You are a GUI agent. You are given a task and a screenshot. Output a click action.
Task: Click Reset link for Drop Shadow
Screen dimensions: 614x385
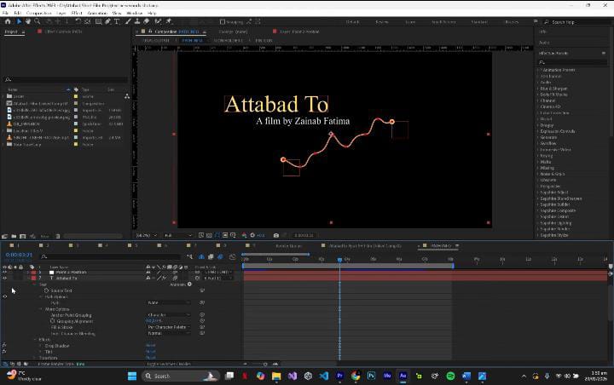(x=150, y=345)
